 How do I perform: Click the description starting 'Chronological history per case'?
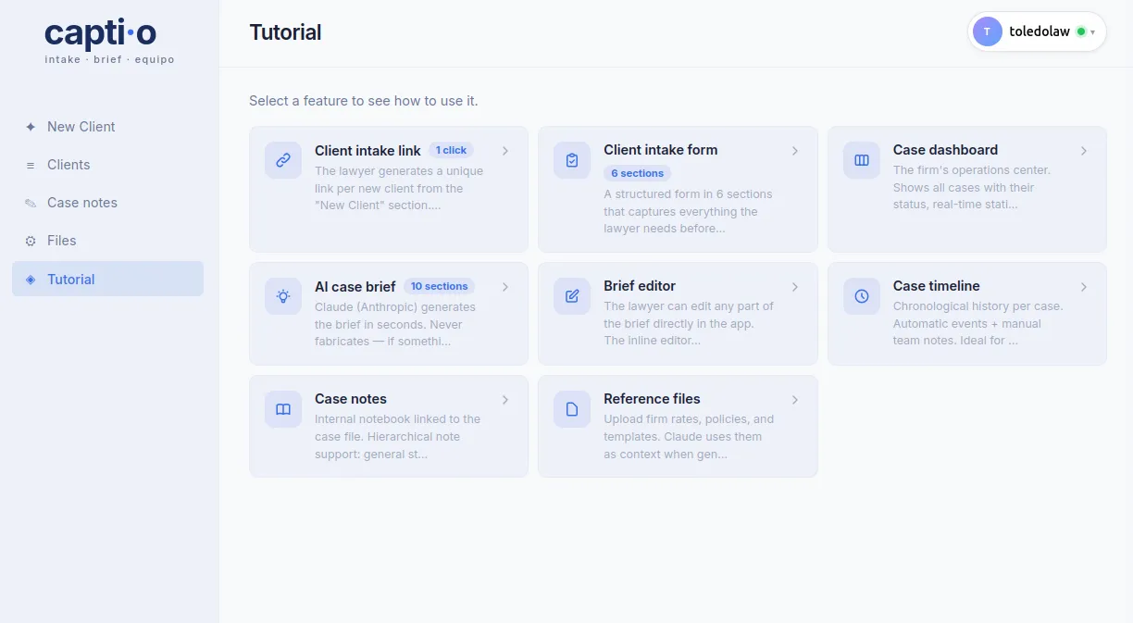coord(978,323)
